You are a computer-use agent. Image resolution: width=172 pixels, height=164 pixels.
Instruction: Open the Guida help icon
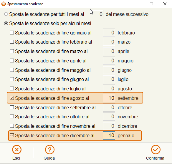point(49,150)
